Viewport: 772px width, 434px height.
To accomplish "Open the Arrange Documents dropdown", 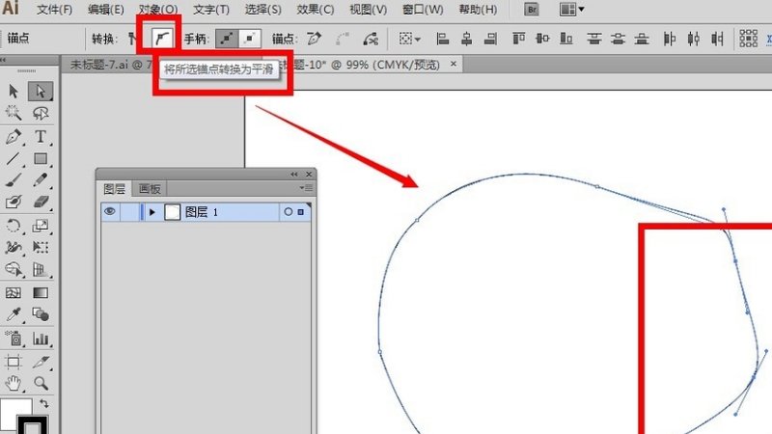I will (571, 10).
